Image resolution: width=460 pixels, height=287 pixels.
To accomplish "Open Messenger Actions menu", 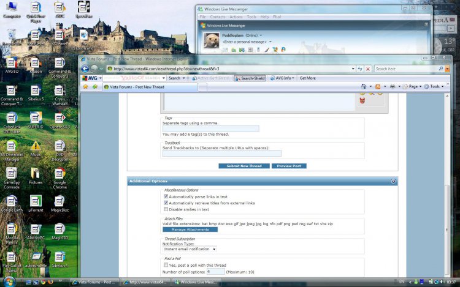I will [236, 17].
